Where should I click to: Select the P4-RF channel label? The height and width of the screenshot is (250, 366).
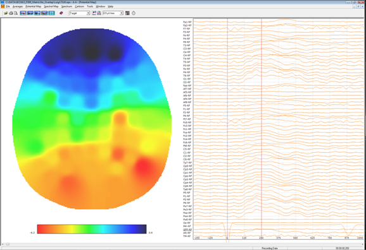tap(187, 72)
